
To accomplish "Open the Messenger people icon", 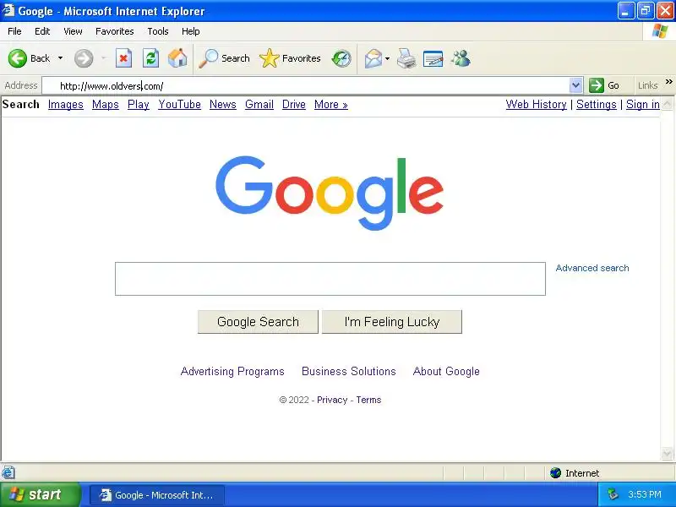I will pyautogui.click(x=461, y=58).
